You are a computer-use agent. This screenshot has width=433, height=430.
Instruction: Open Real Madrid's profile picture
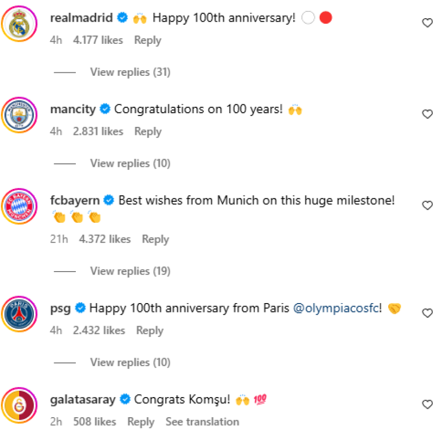coord(19,24)
